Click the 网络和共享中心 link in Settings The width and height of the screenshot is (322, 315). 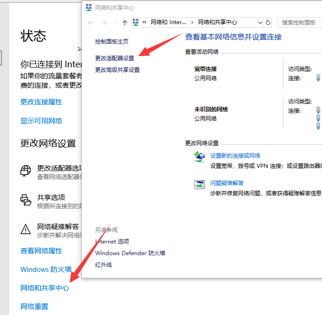[x=45, y=288]
